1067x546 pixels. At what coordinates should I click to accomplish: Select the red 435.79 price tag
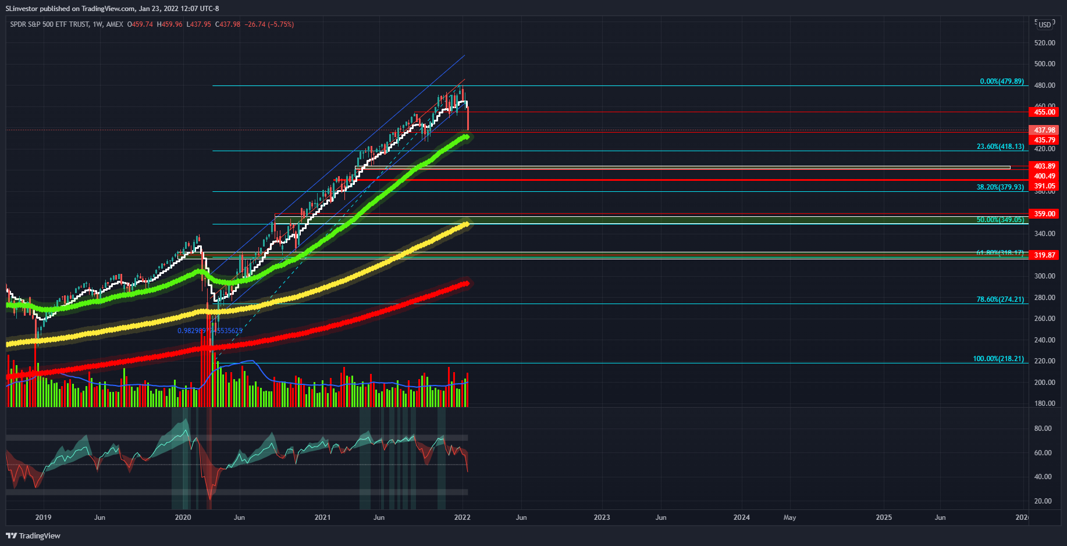[x=1044, y=140]
